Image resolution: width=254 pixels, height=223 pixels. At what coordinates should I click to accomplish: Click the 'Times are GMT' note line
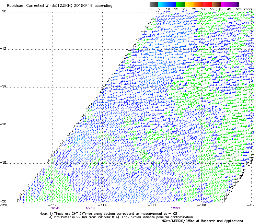[108, 214]
